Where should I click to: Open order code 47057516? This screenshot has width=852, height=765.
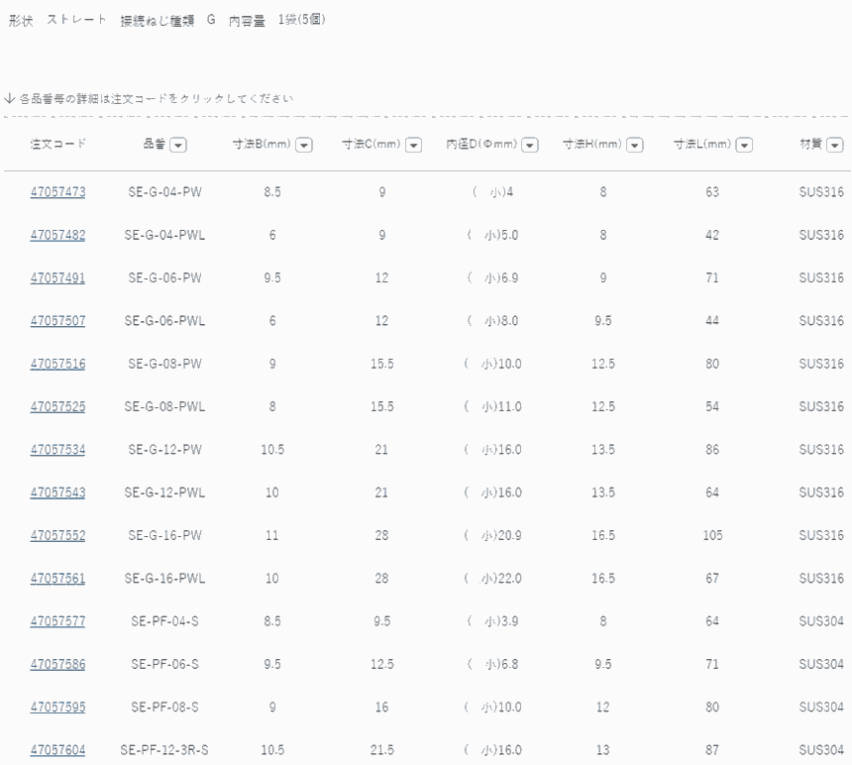57,364
